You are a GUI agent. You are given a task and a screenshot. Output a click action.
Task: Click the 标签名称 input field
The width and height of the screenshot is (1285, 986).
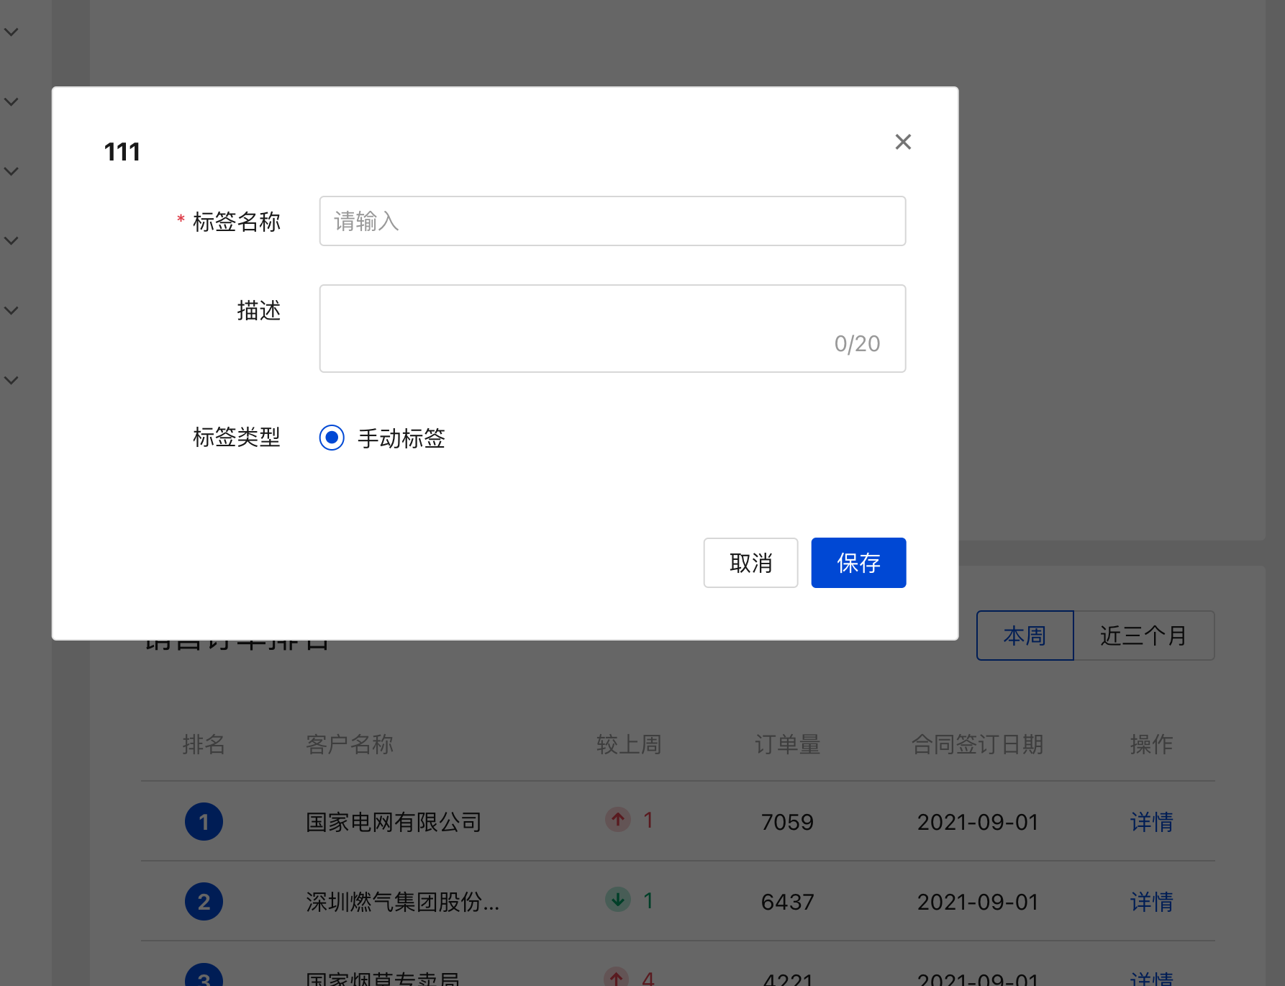pos(612,221)
